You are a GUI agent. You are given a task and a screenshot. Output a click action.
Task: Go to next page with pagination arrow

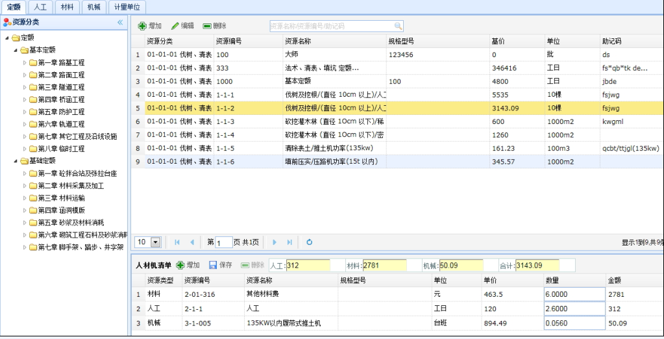point(275,242)
